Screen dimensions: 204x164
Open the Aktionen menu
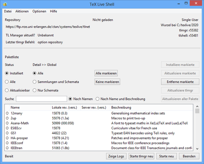[x=22, y=11]
